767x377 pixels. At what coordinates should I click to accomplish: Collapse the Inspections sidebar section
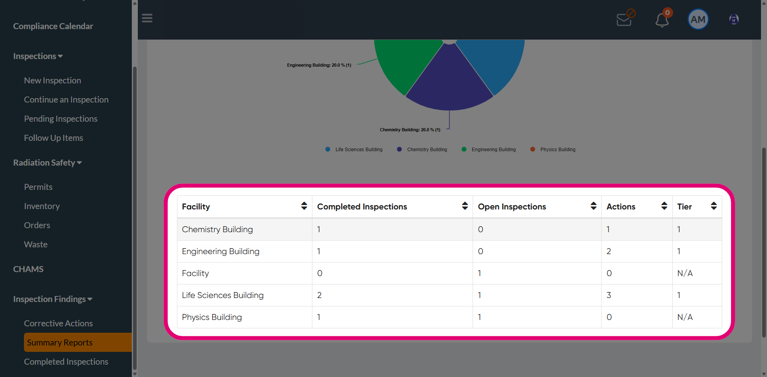[x=38, y=56]
